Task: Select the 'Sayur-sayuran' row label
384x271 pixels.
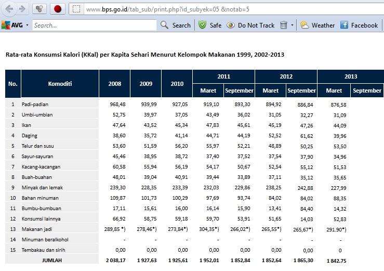Action: [37, 156]
